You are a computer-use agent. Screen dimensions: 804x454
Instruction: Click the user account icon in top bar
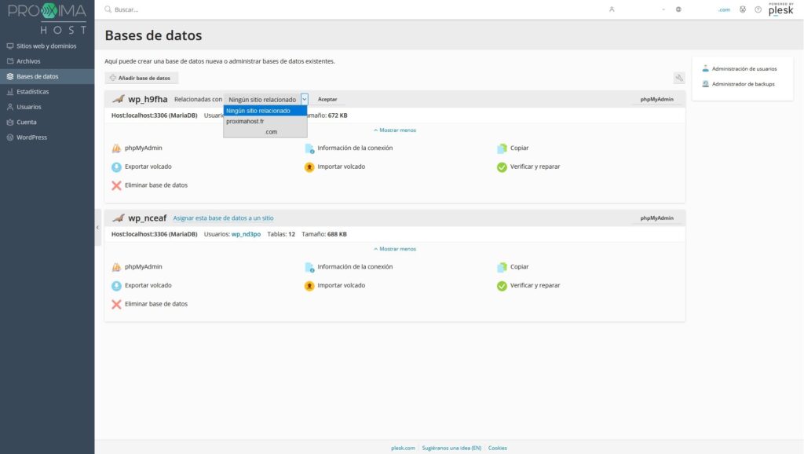click(612, 9)
